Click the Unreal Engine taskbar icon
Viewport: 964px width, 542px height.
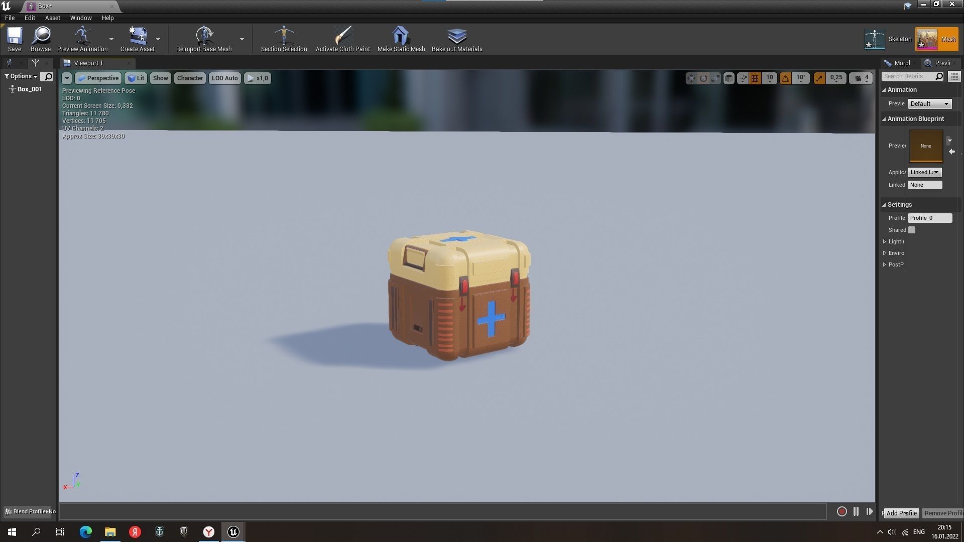233,532
